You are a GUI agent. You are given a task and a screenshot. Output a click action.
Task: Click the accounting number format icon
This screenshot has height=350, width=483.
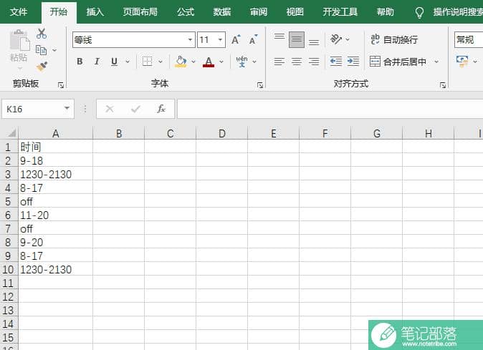tap(462, 62)
